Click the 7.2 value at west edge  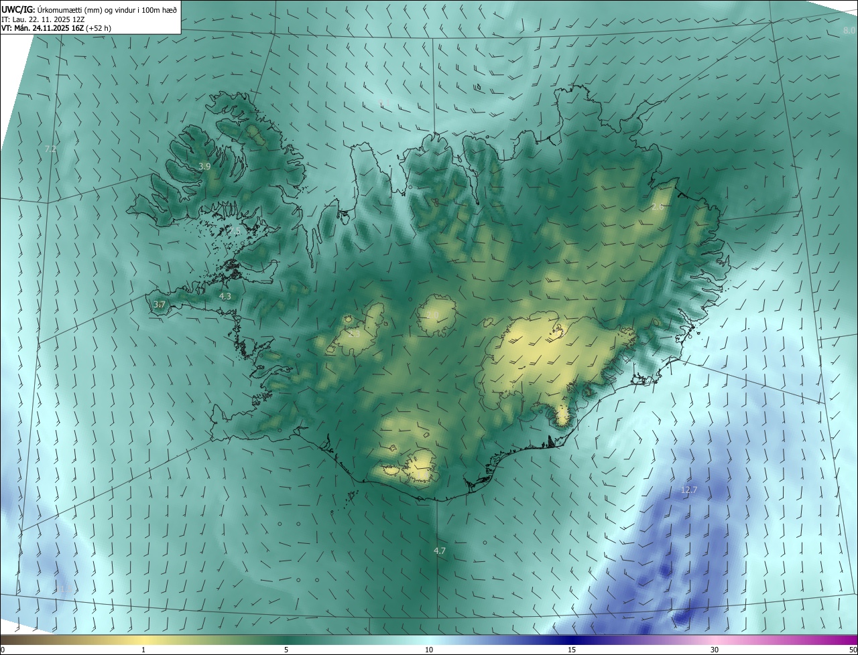click(x=50, y=149)
